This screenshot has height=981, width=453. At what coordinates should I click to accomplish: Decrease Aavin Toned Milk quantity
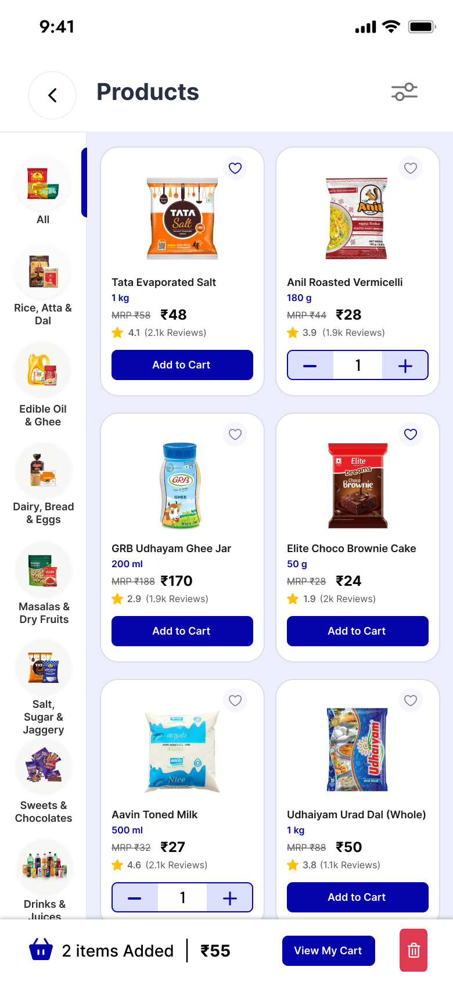(x=135, y=898)
